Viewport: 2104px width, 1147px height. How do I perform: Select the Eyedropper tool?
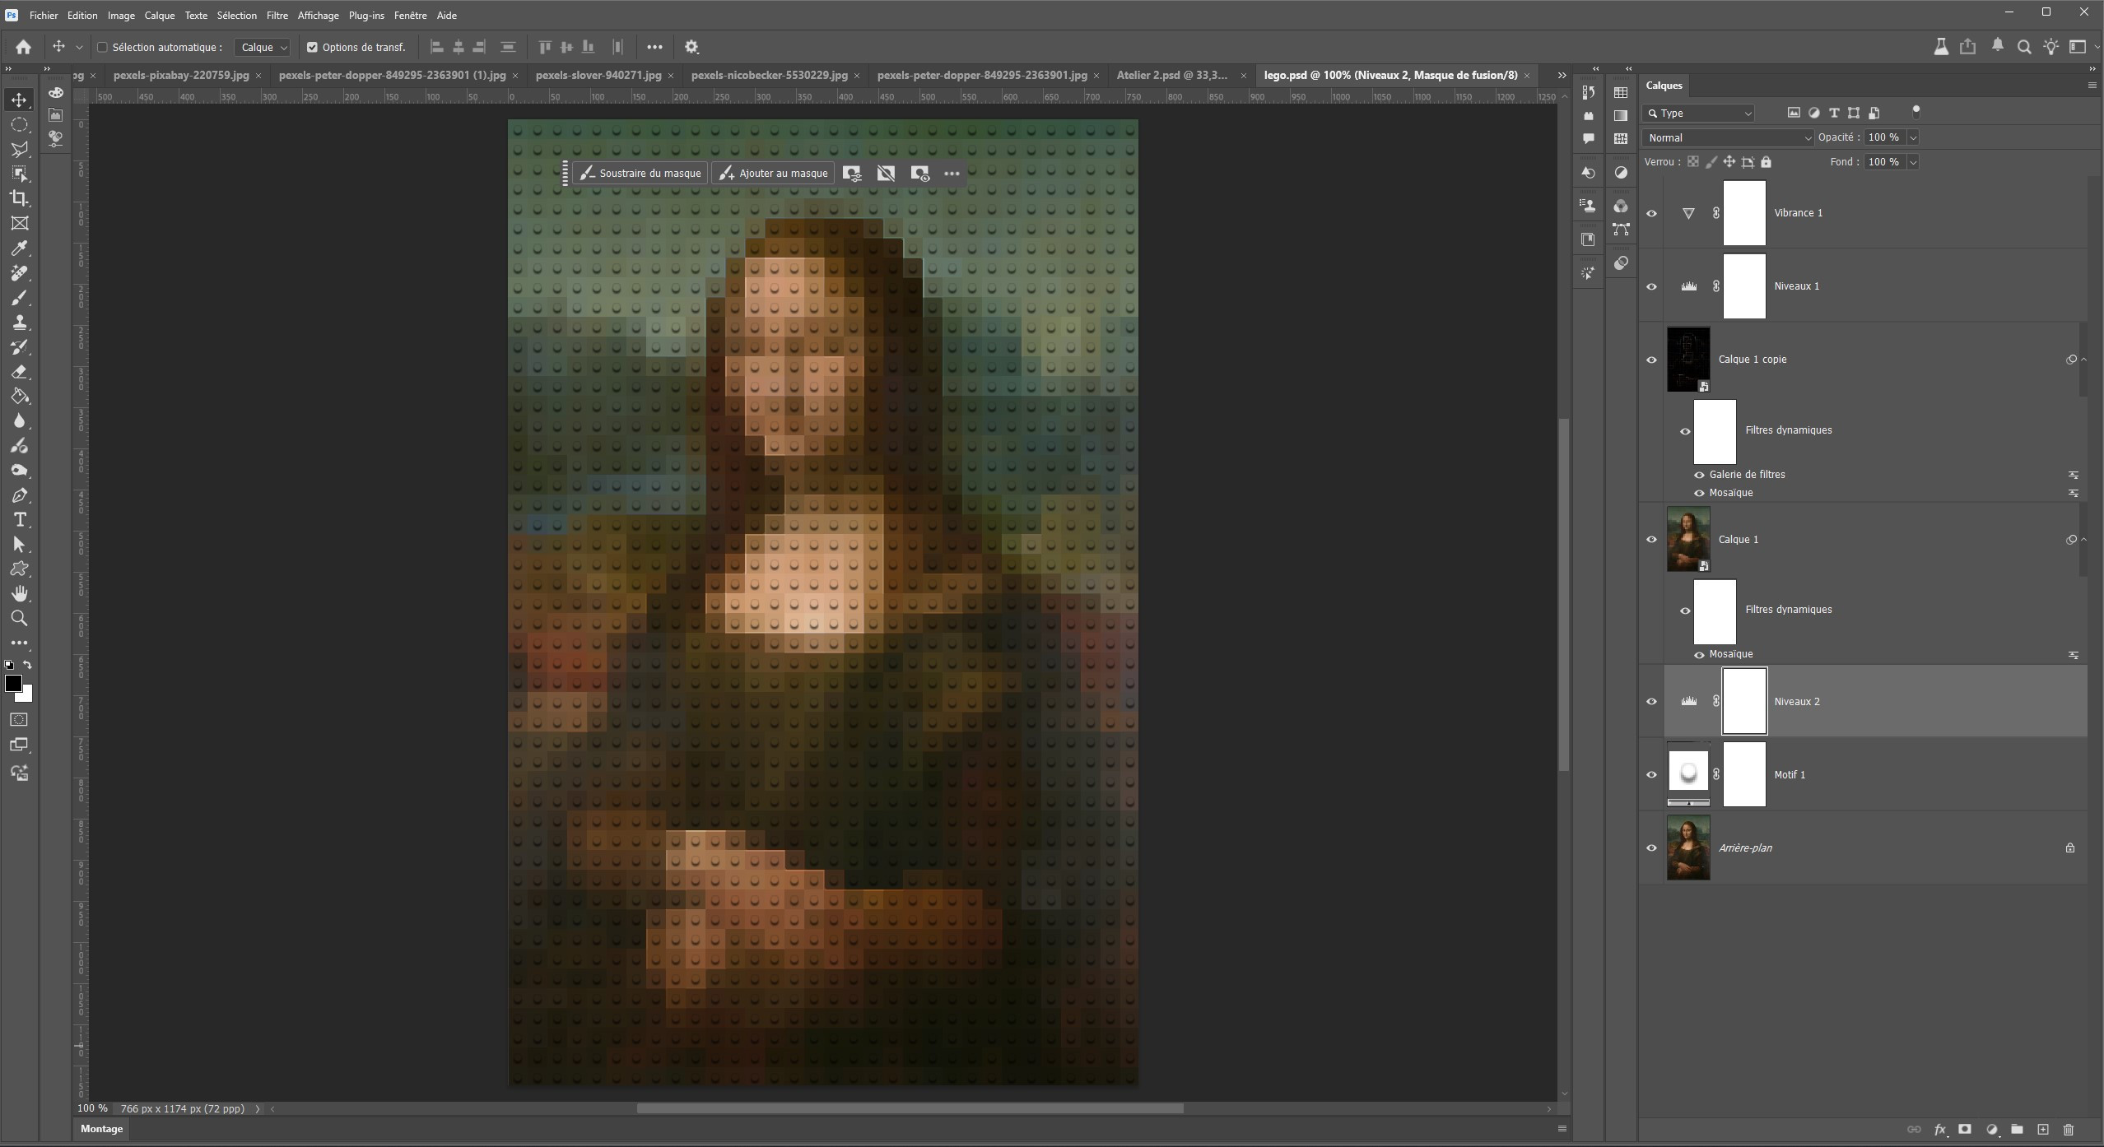pos(19,248)
